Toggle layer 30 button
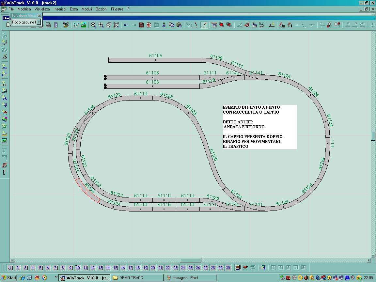The width and height of the screenshot is (376, 282). (228, 268)
